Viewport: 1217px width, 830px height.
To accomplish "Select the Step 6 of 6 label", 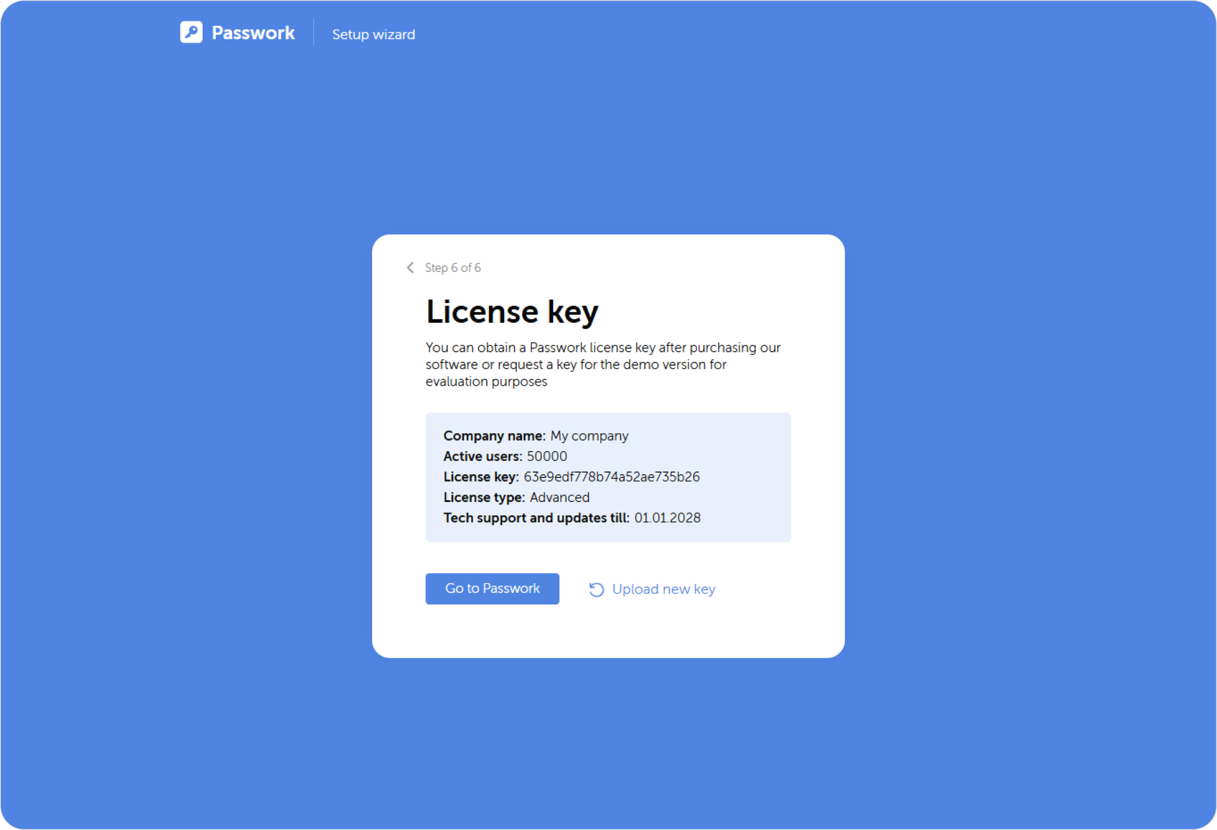I will click(x=453, y=267).
